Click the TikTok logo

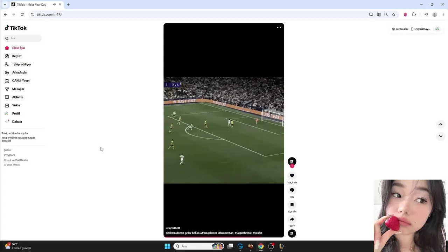pos(16,28)
